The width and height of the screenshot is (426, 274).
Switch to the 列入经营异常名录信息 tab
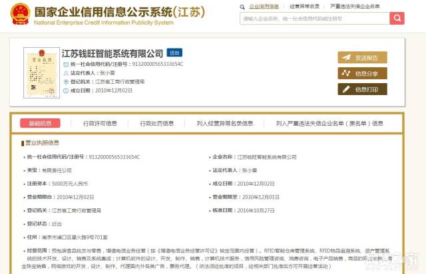point(225,124)
